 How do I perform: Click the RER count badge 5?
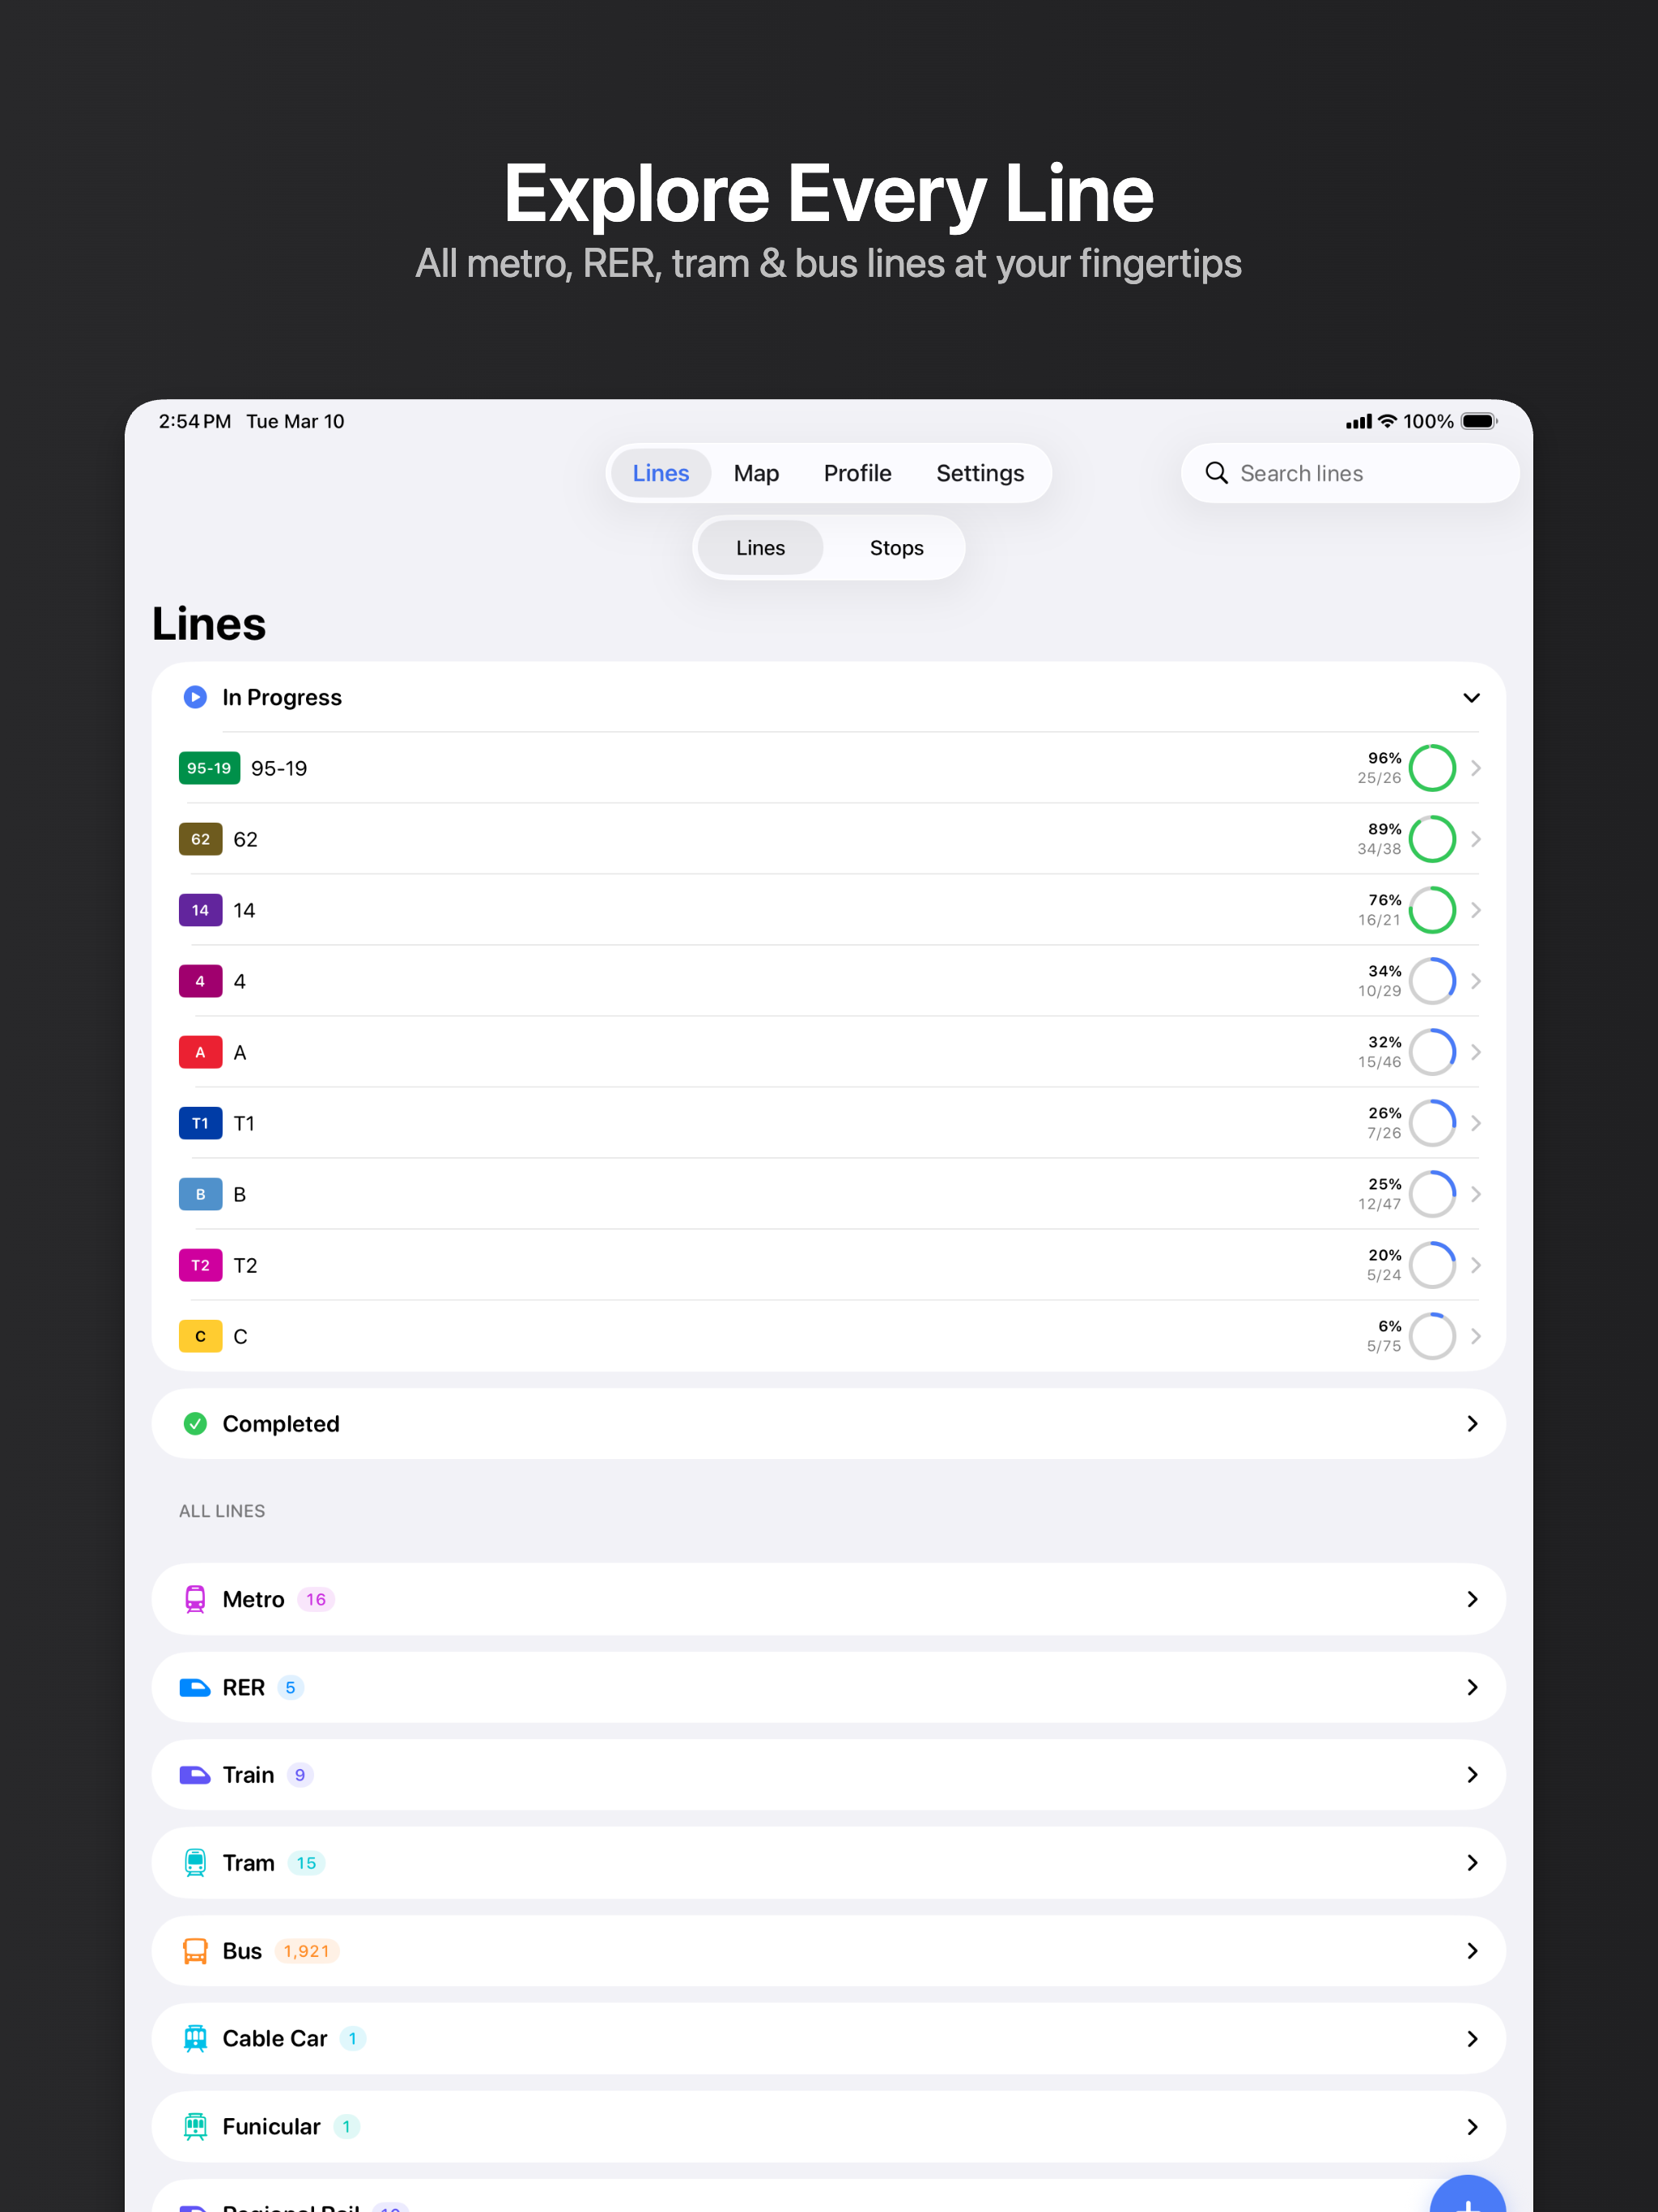[x=290, y=1687]
